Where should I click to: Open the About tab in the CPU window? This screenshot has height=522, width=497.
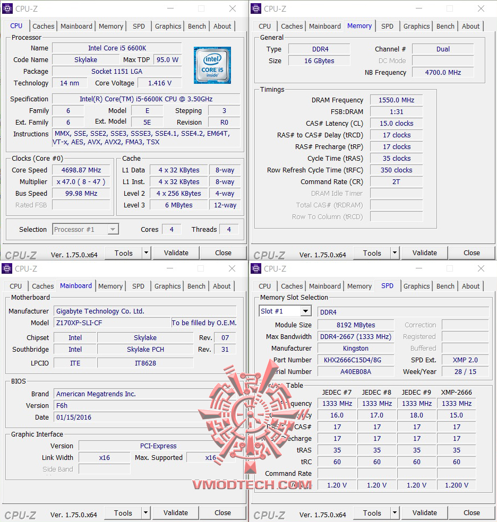[222, 27]
